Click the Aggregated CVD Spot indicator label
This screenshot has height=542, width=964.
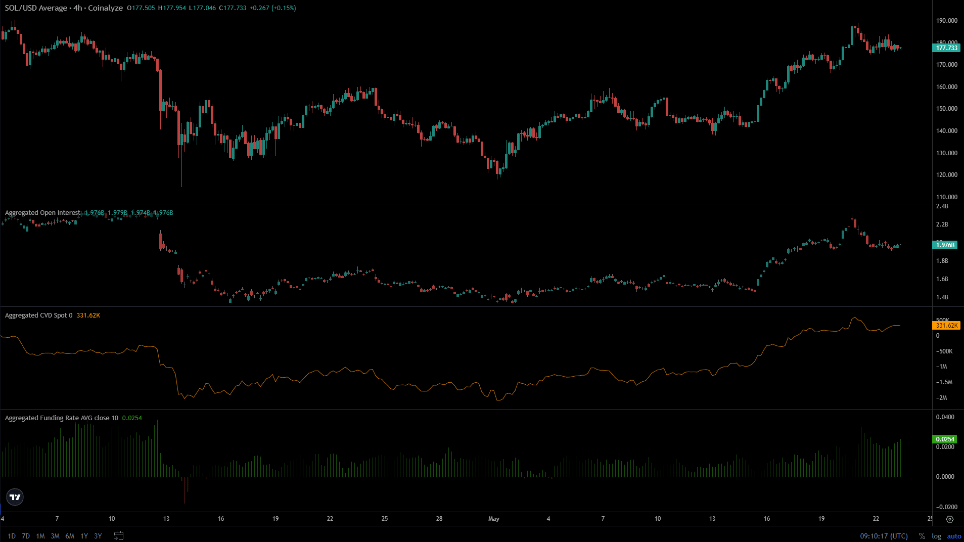[x=38, y=315]
